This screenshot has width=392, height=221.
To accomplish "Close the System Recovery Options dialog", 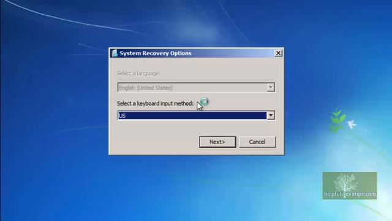I will [x=278, y=53].
